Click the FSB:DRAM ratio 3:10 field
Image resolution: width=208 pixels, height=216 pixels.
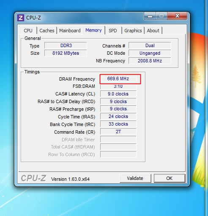(x=118, y=86)
